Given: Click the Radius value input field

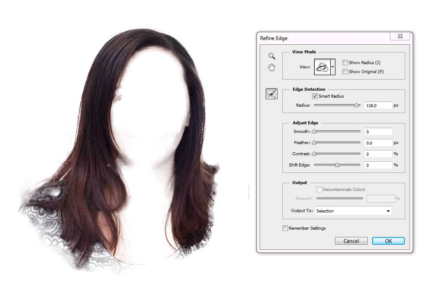Looking at the screenshot, I should (378, 105).
